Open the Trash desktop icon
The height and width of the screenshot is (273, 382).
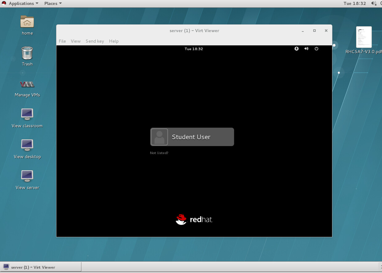point(27,53)
